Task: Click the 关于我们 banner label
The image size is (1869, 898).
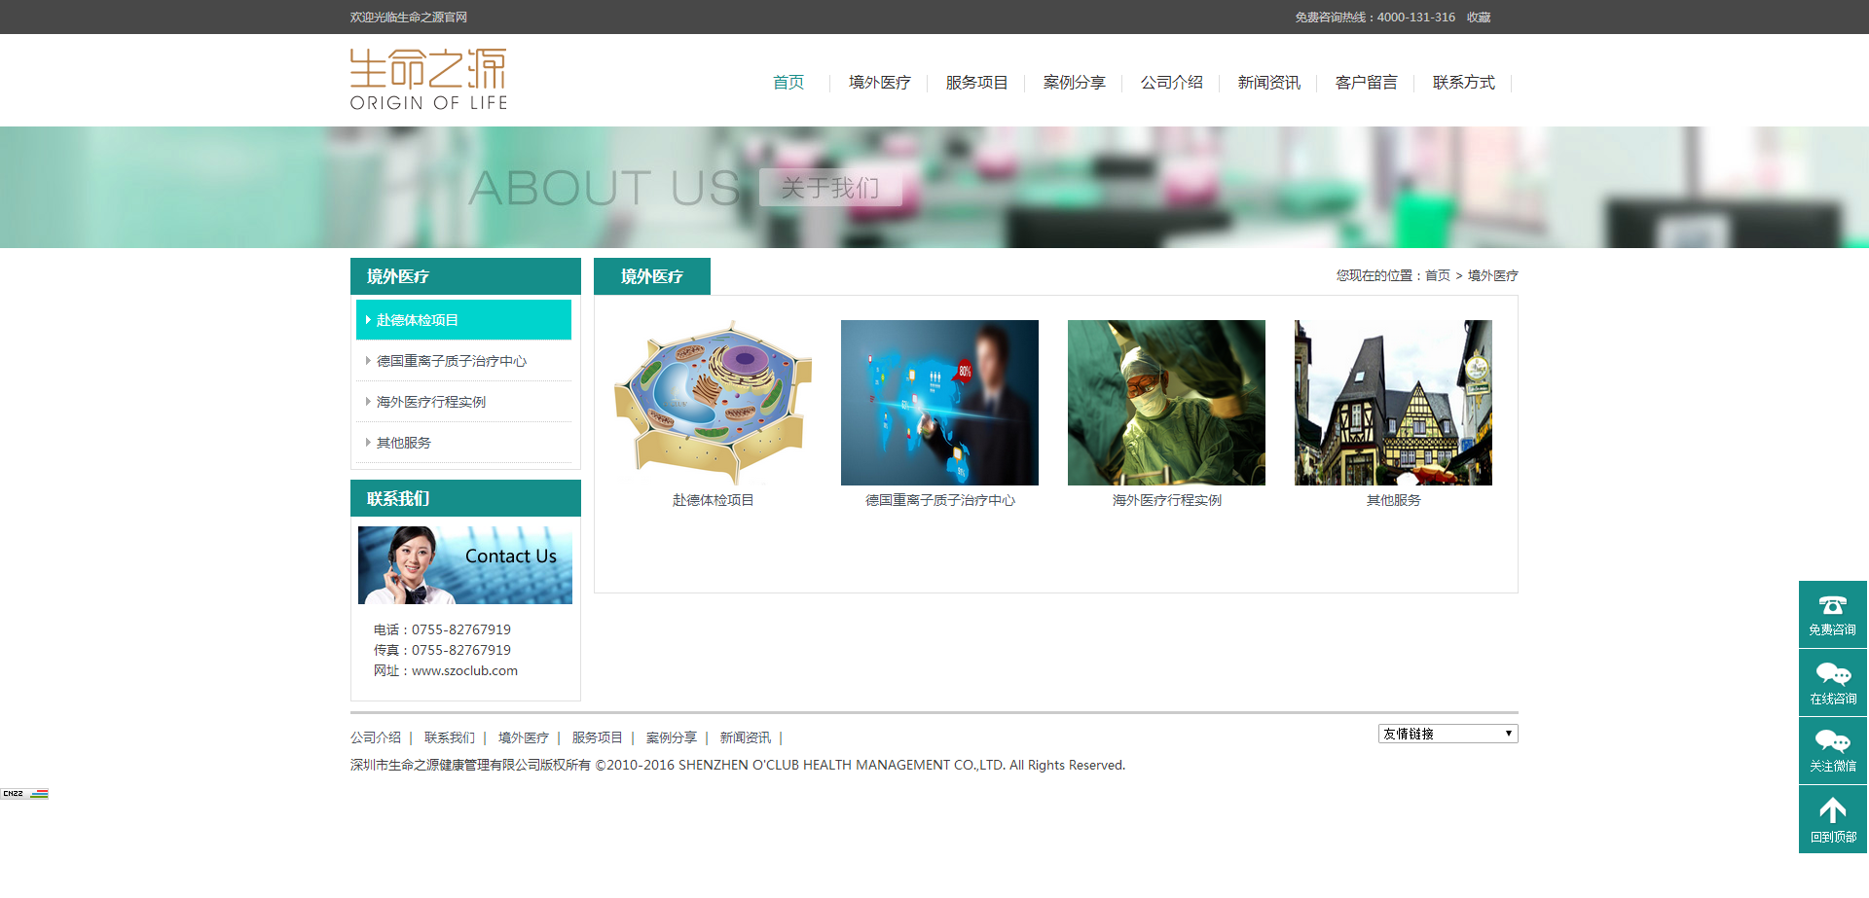Action: (830, 188)
